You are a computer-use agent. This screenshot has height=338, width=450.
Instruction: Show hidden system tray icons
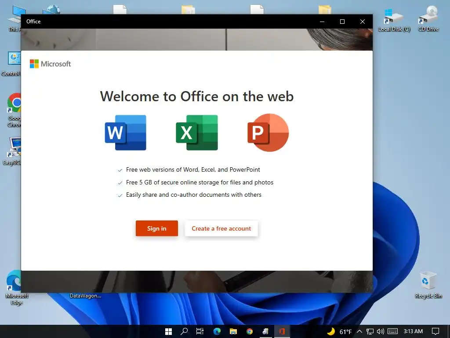(x=359, y=332)
